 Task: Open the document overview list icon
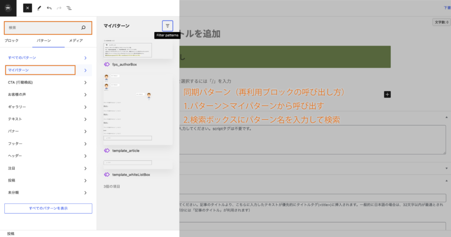69,8
